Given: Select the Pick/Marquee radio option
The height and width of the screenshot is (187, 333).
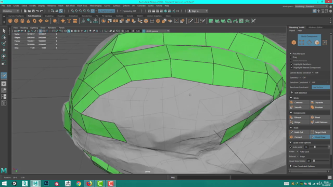Looking at the screenshot, I should tap(291, 54).
